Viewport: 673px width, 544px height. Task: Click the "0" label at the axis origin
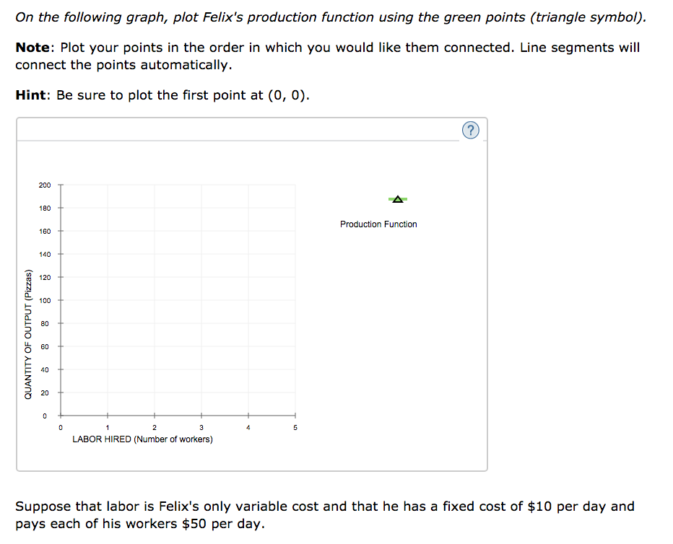tap(61, 427)
